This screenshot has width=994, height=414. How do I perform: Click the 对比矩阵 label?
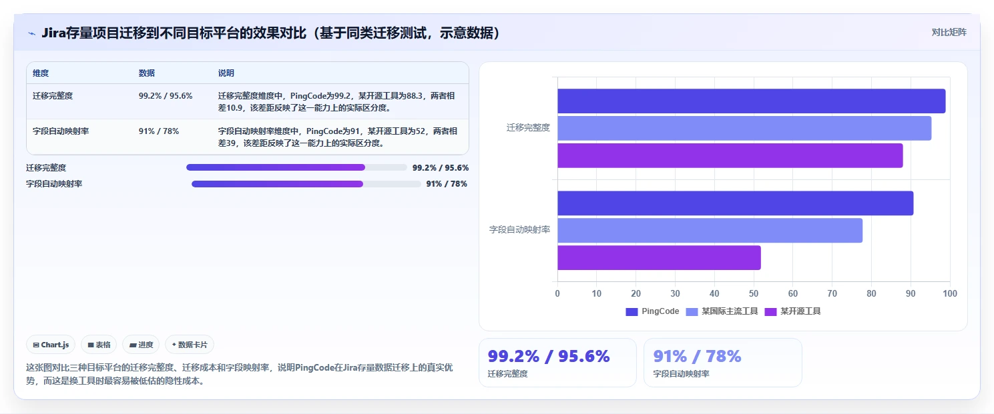[949, 32]
